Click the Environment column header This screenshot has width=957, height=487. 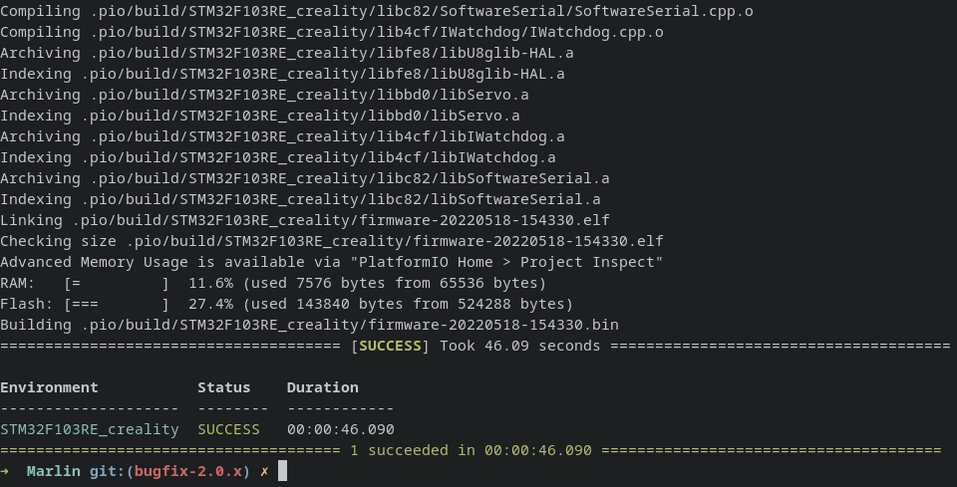coord(49,387)
